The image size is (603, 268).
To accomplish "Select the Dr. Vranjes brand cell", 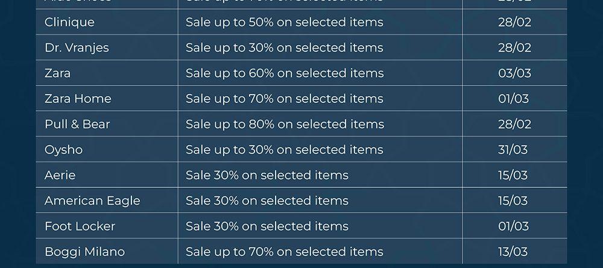I will 77,48.
